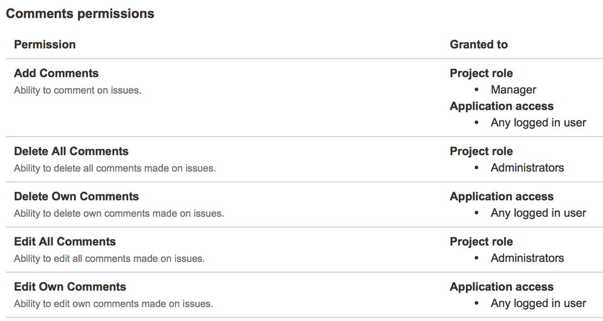Click the Delete Own Comments permission name
Screen dimensions: 603x321
tap(76, 197)
